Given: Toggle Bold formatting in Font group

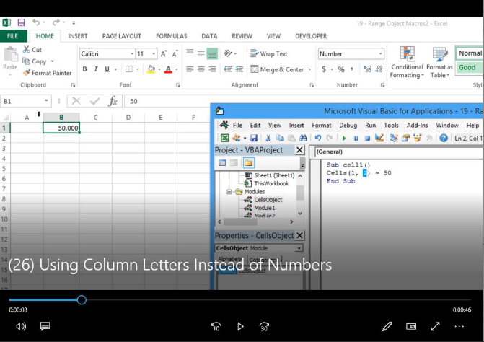Looking at the screenshot, I should (x=84, y=69).
